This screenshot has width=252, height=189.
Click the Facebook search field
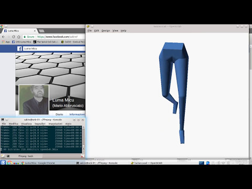click(54, 49)
